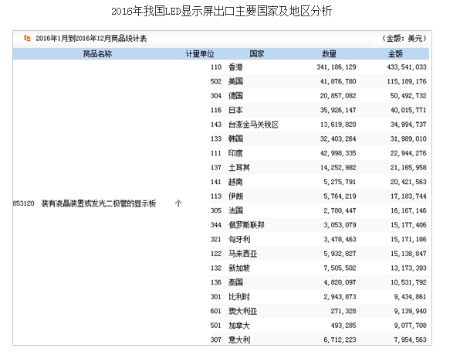
Task: Click country code 307 for 意大利
Action: 216,340
